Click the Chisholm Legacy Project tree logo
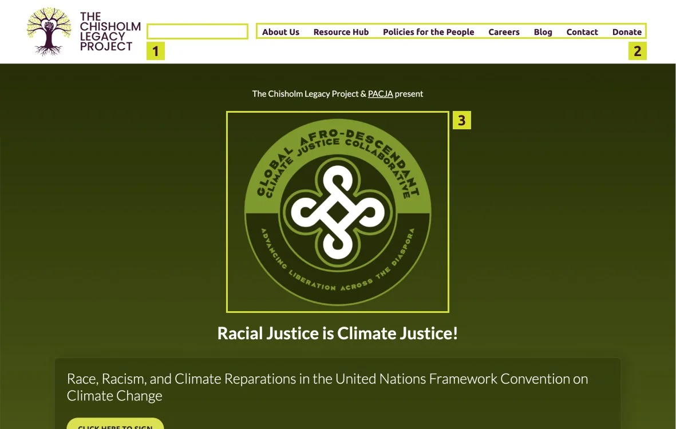 [x=49, y=31]
